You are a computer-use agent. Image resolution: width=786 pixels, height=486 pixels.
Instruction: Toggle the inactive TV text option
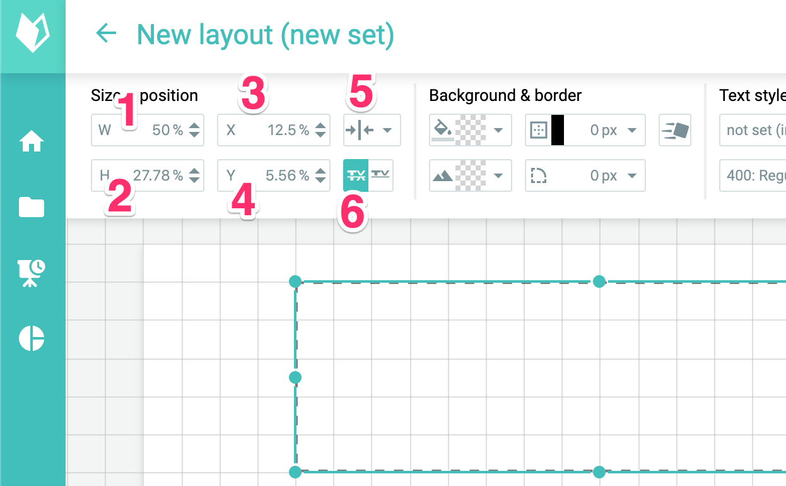click(381, 175)
